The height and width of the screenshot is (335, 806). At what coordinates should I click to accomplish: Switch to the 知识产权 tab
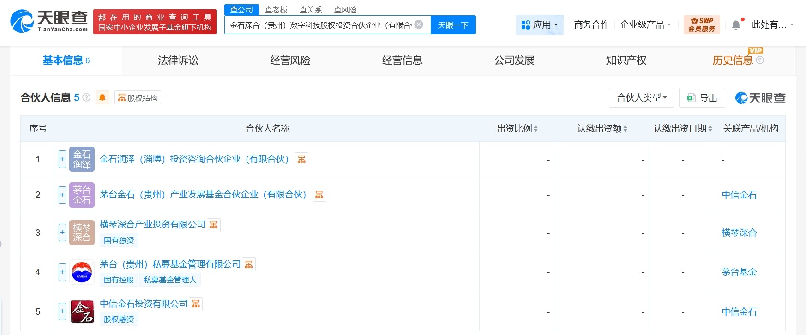(x=626, y=60)
